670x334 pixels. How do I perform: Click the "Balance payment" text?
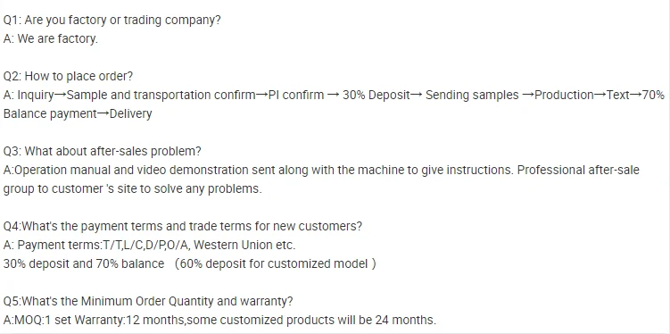tap(50, 113)
